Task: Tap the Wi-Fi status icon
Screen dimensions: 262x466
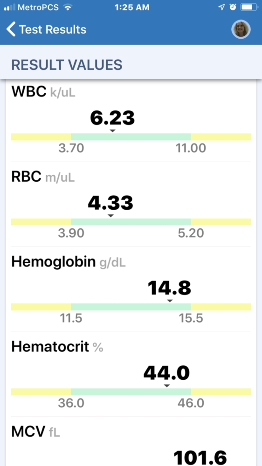Action: click(68, 7)
